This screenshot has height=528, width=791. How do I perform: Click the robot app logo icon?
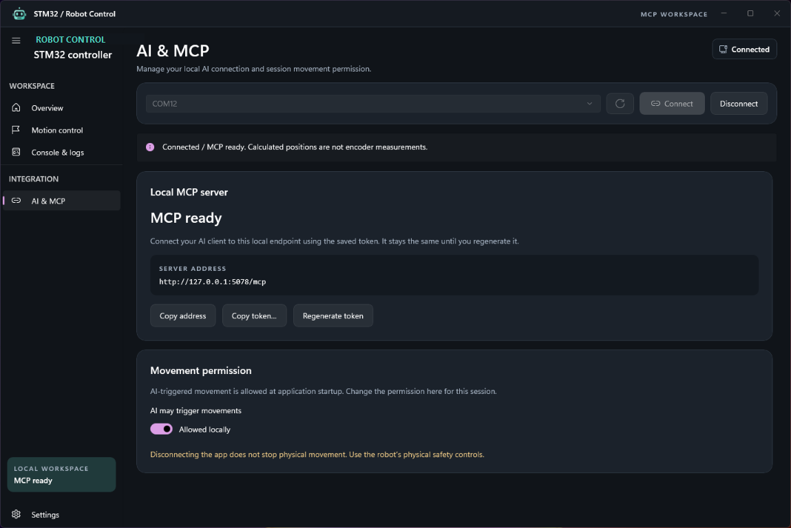(x=19, y=14)
